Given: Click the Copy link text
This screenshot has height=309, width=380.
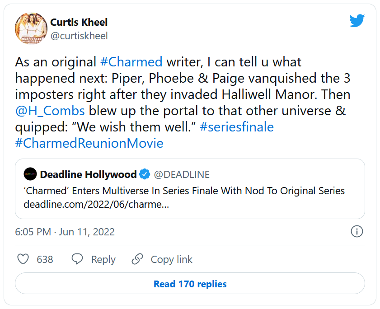Looking at the screenshot, I should (171, 260).
